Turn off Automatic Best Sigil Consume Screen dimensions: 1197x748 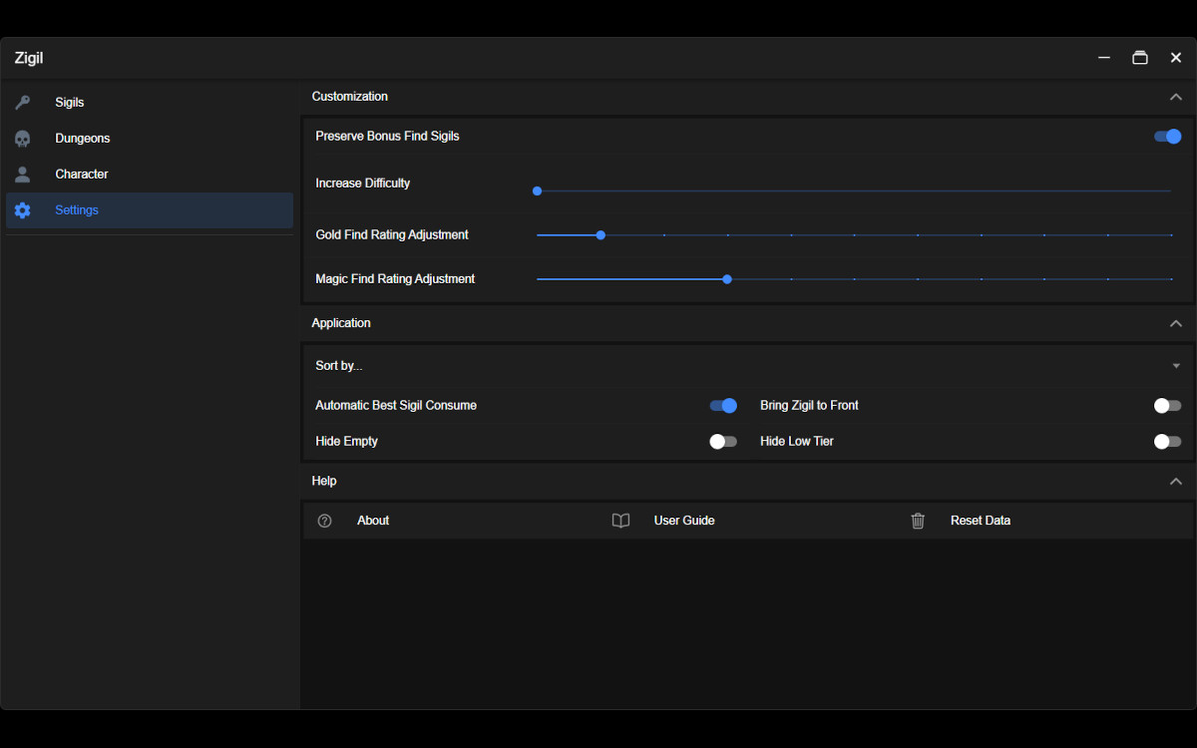(723, 406)
